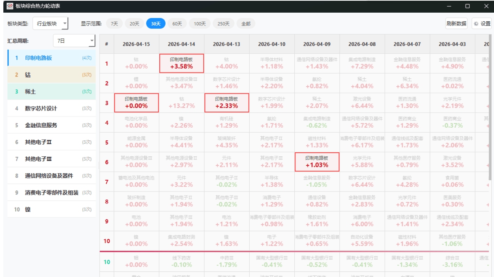Select the 橡胶助剂 +1.61% cell

(317, 221)
